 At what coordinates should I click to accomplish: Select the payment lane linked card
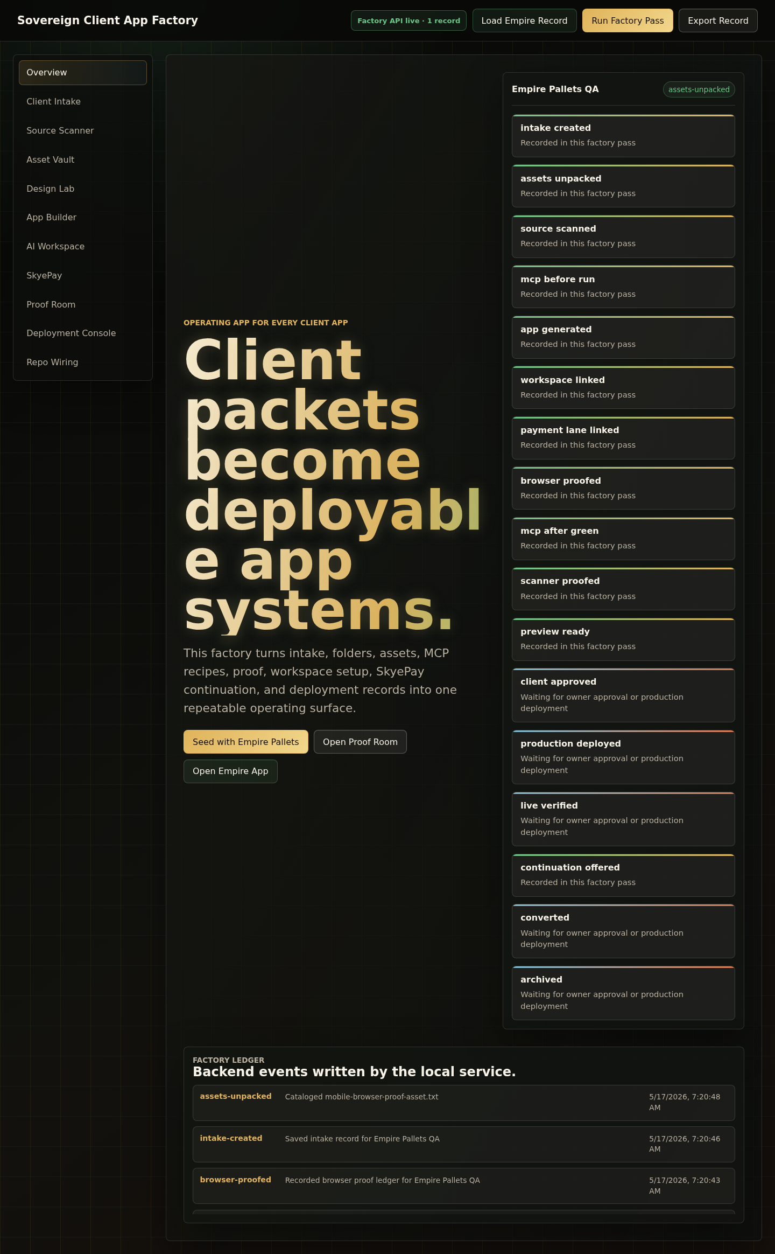623,438
